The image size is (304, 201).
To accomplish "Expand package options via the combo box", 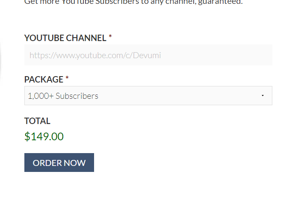I will tap(148, 95).
